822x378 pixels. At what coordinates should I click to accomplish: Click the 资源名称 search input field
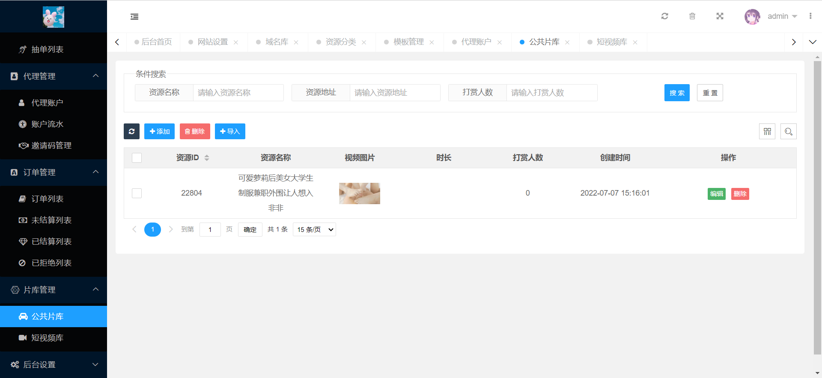[238, 93]
